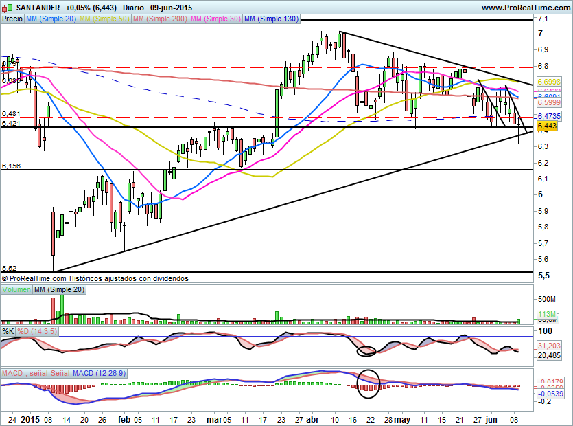573x426 pixels.
Task: Click the SANTANDER ticker name
Action: click(34, 8)
